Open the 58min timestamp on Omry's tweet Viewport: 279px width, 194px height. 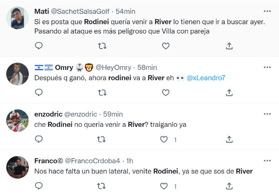click(x=147, y=67)
